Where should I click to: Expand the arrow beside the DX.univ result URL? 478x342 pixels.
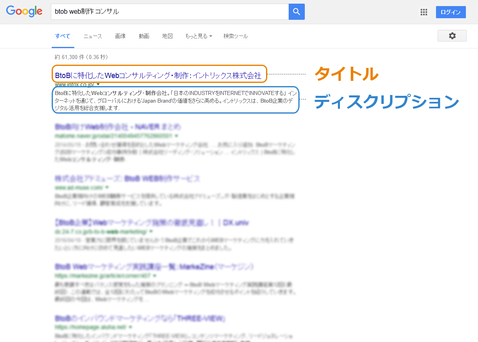point(151,232)
